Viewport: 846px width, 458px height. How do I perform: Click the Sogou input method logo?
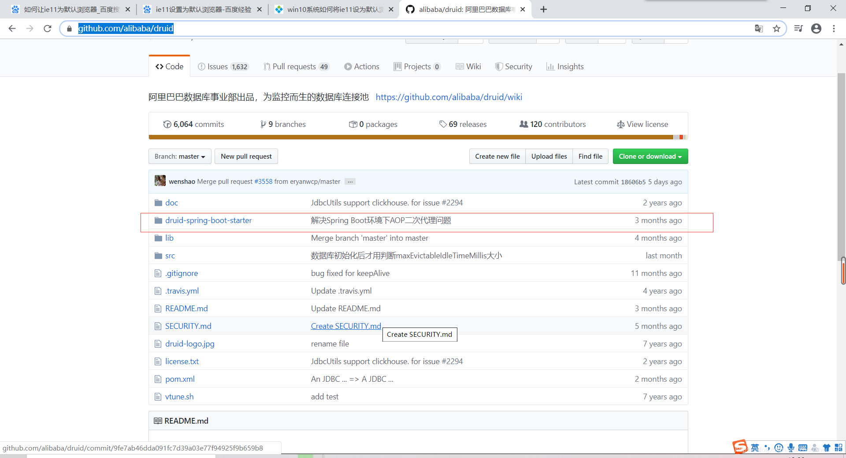click(x=740, y=447)
